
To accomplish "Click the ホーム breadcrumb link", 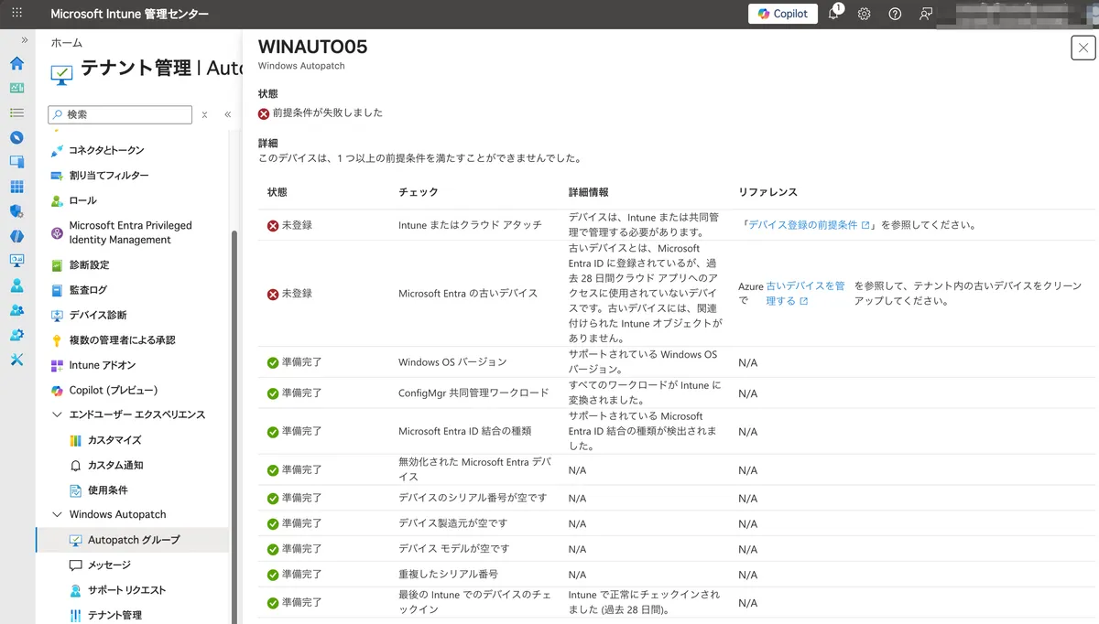I will point(66,42).
